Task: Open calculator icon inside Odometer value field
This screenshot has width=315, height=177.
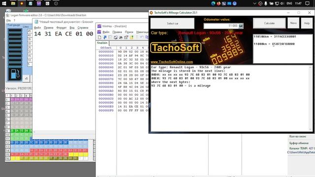Action: [241, 26]
